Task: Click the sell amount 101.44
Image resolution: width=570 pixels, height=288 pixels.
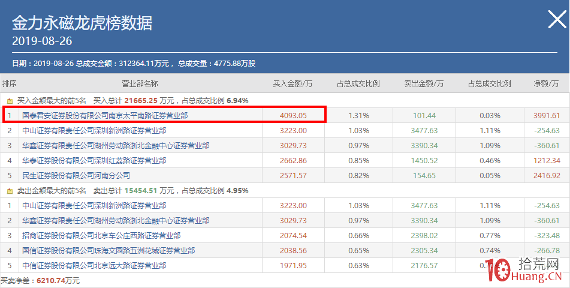Action: coord(424,116)
